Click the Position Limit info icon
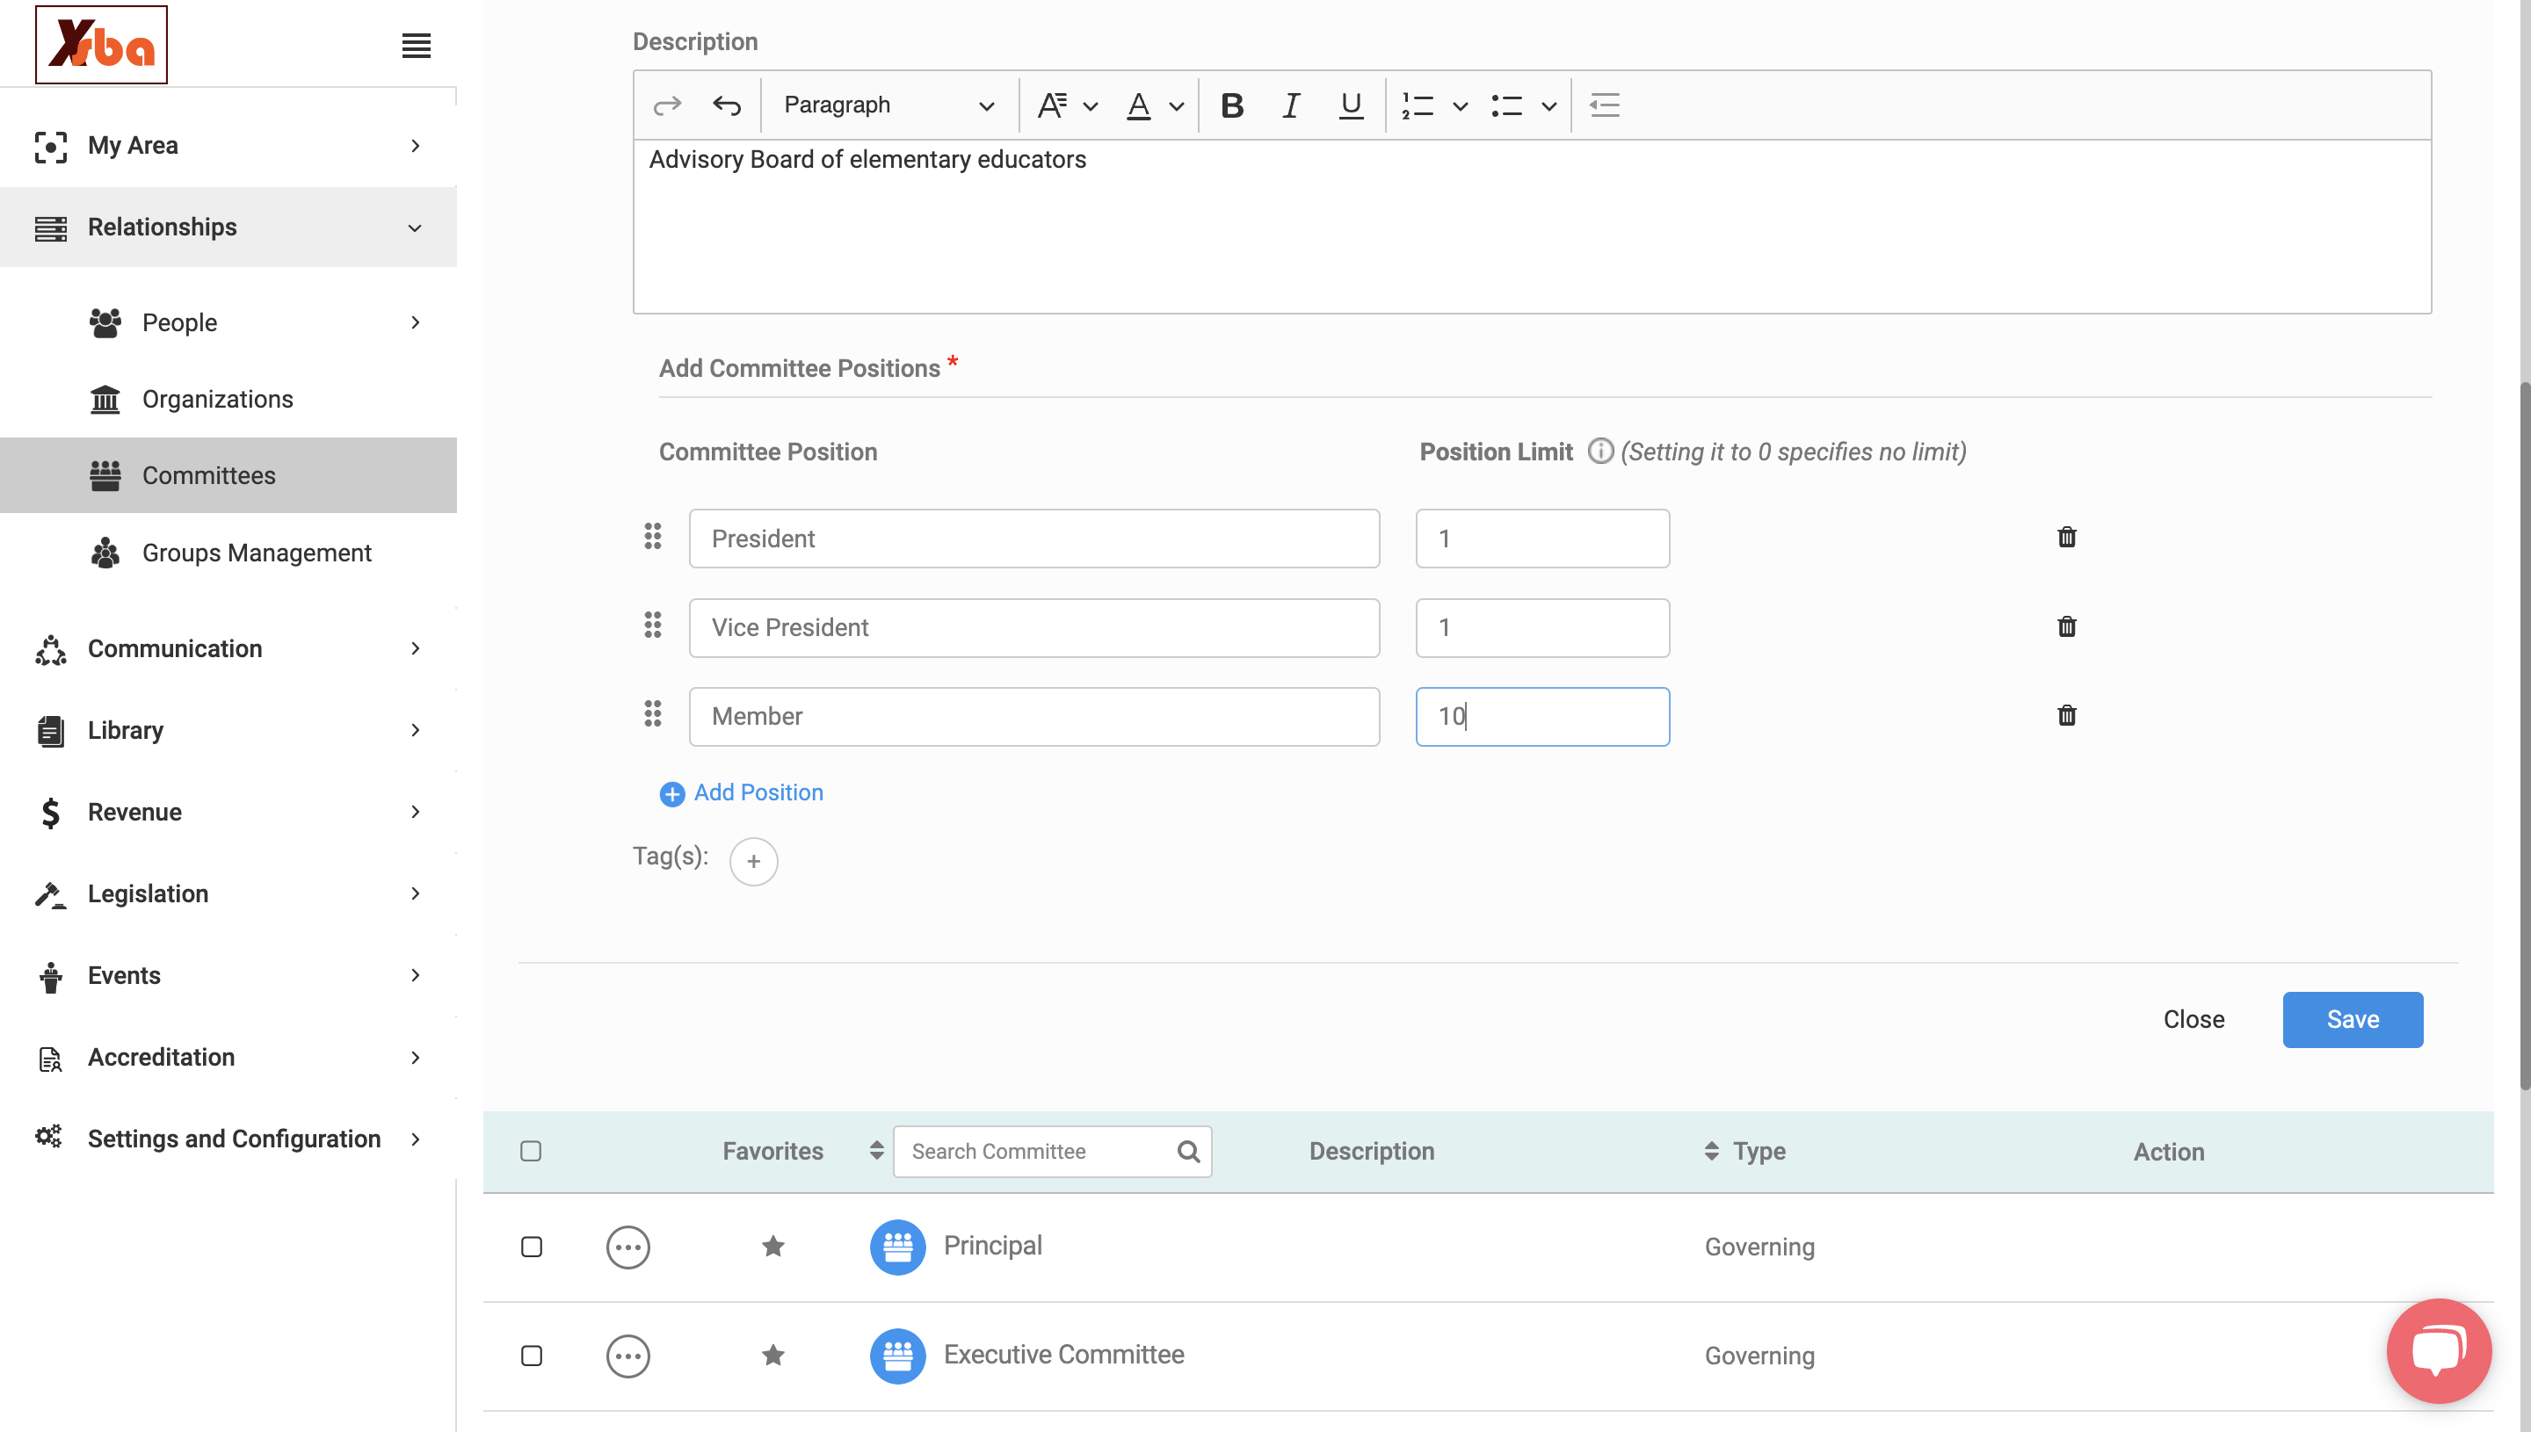Screen dimensions: 2531x1432 1600,452
